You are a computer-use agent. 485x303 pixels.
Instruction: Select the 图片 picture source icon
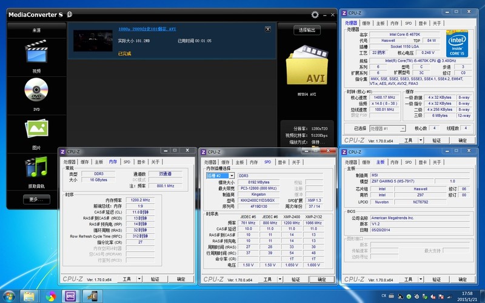36,128
